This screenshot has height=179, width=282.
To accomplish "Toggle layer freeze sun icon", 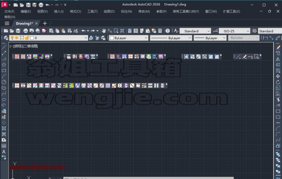I will (x=17, y=38).
